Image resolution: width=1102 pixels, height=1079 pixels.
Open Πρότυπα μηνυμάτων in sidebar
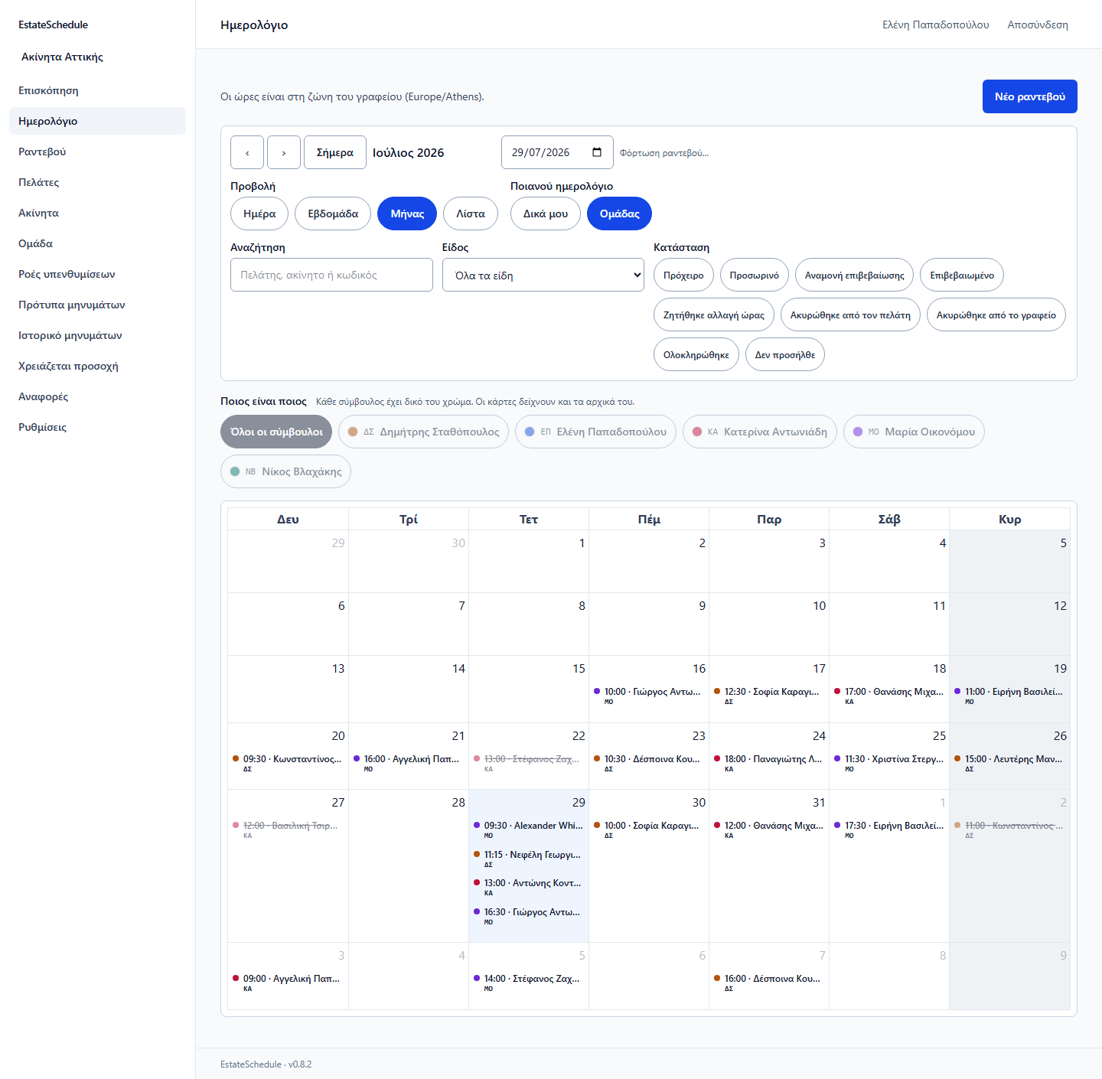[97, 305]
